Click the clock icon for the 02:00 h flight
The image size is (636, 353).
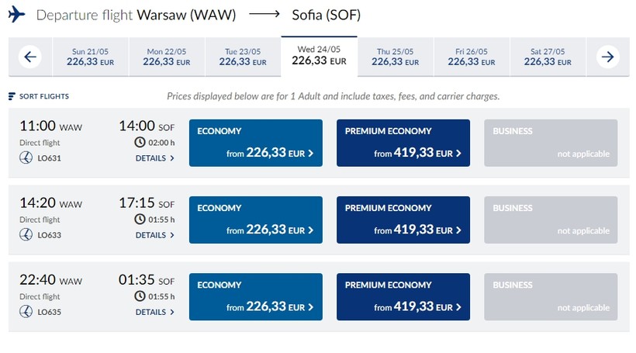tap(140, 142)
